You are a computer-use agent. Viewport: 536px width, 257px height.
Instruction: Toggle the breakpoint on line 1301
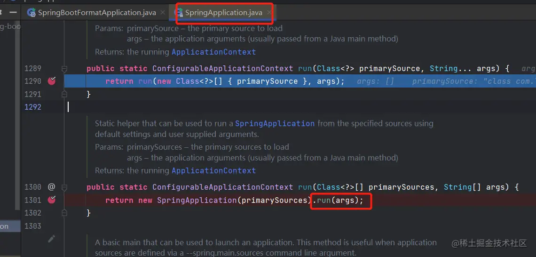[52, 200]
